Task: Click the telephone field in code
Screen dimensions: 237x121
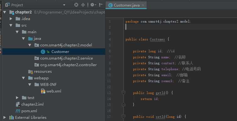Action: tap(170, 69)
